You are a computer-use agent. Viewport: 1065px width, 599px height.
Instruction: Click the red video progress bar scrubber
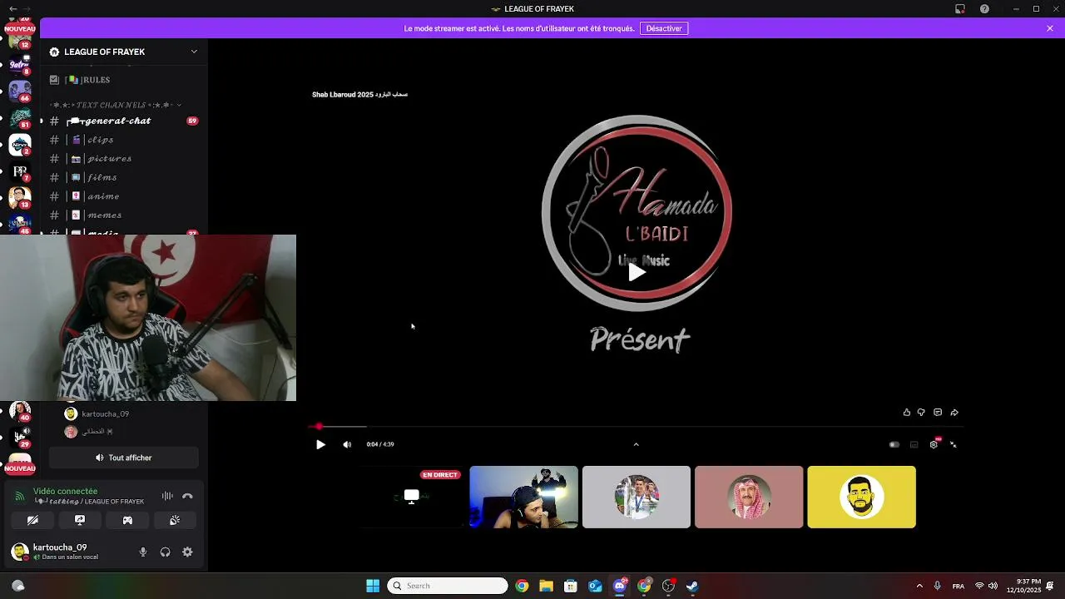319,427
